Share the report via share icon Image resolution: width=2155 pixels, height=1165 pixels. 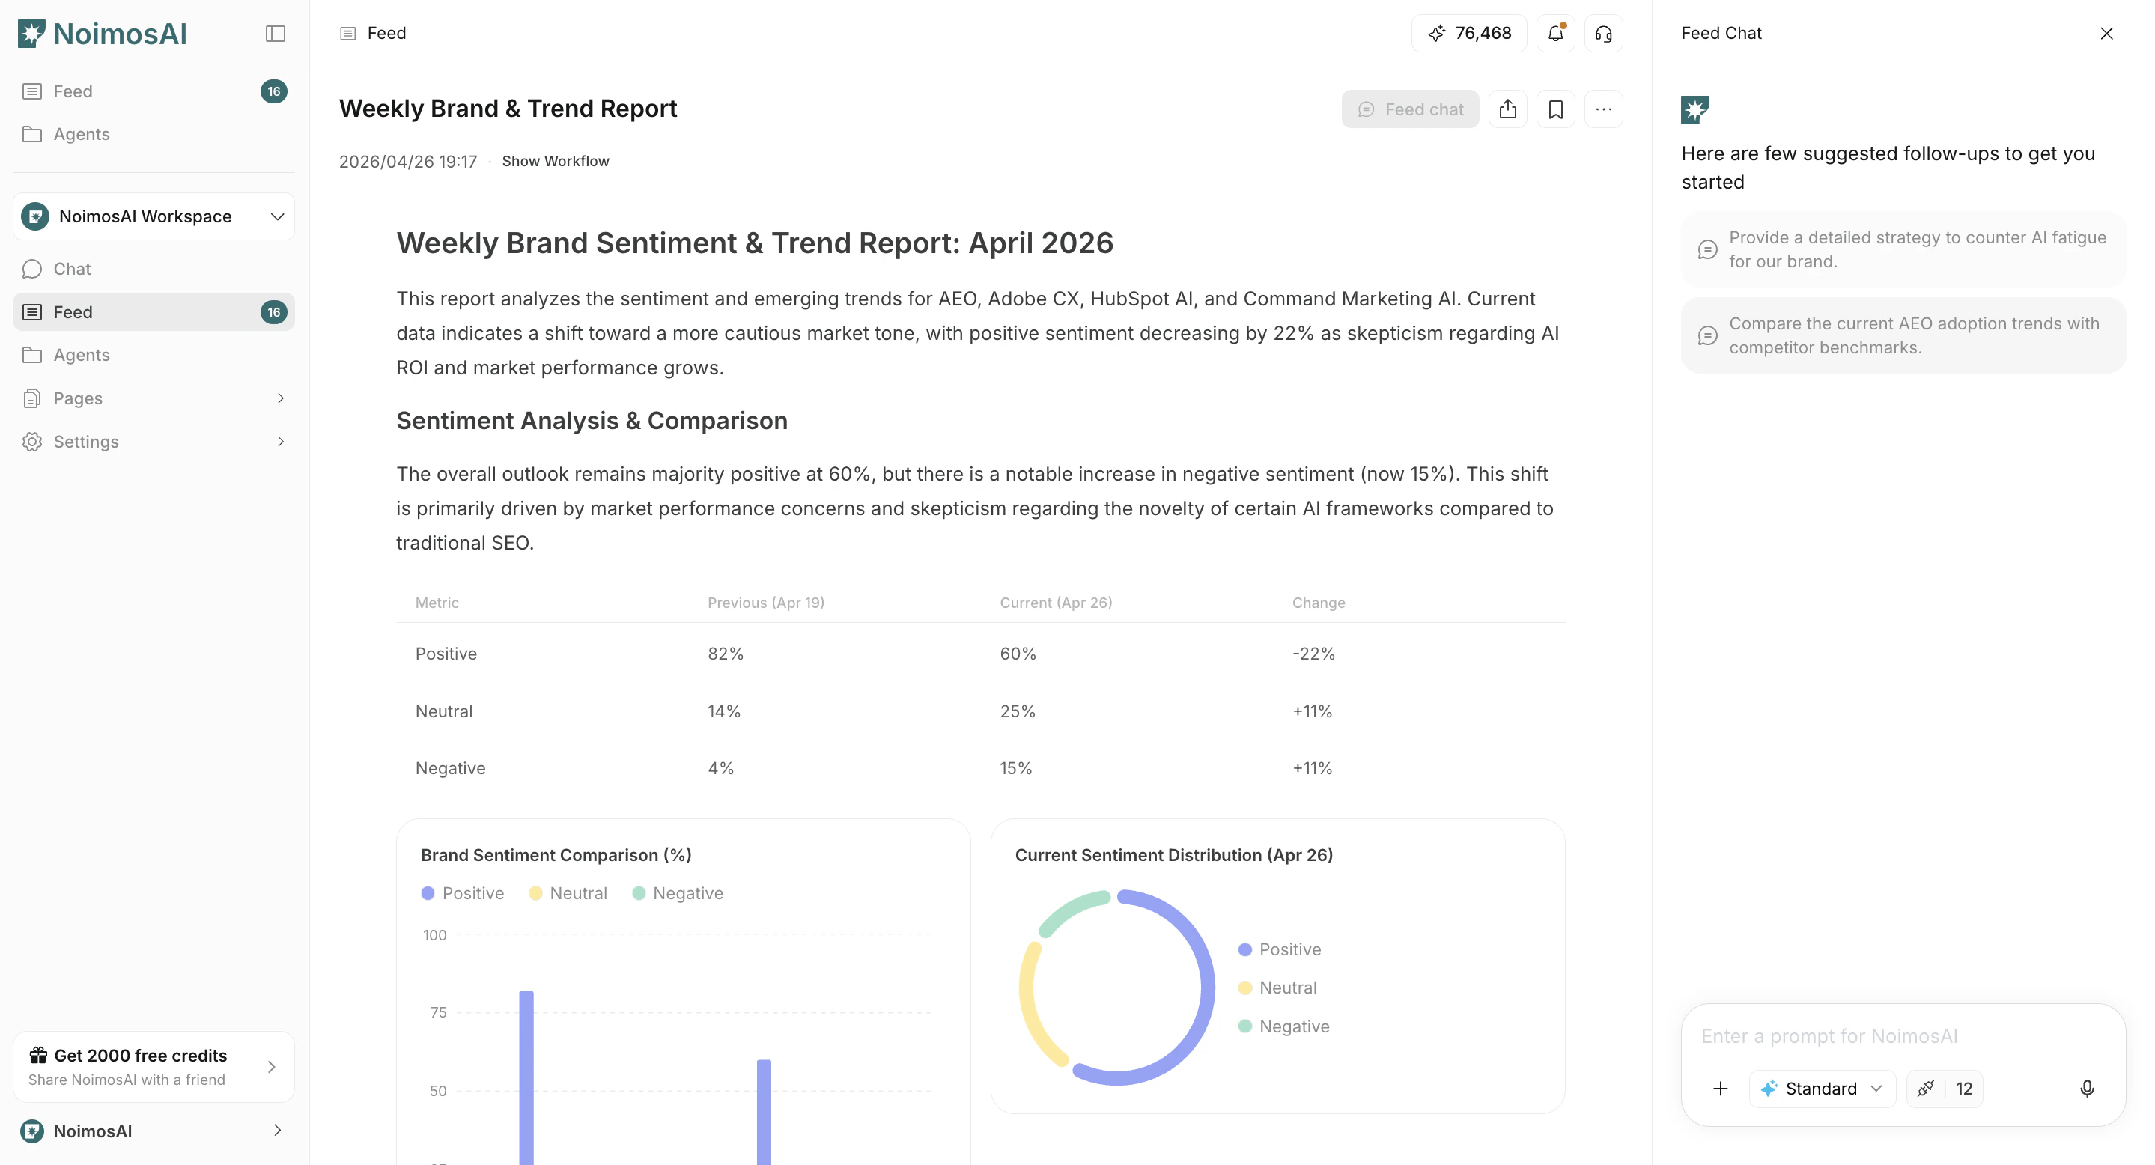1508,109
